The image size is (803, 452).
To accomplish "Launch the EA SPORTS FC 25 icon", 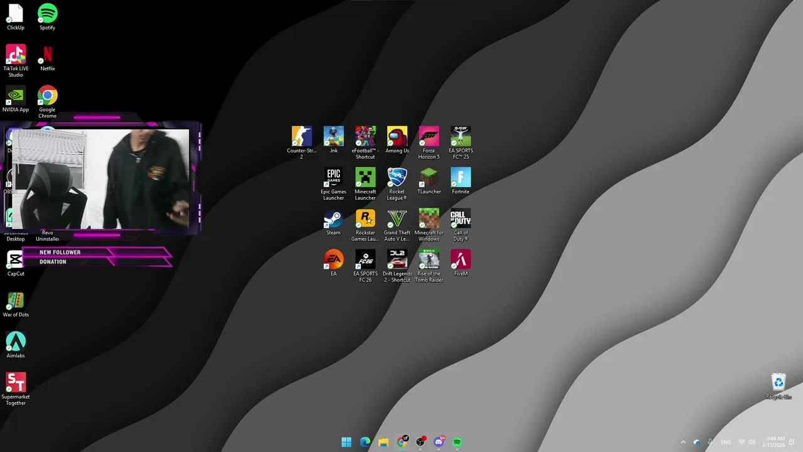I will click(x=460, y=143).
